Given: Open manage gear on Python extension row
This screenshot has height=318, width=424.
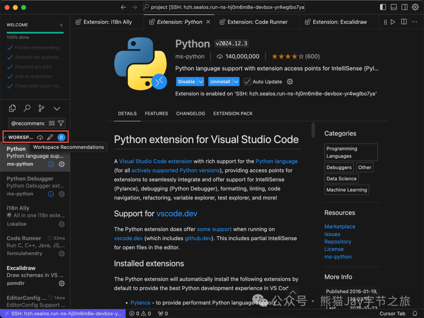Looking at the screenshot, I should [62, 164].
